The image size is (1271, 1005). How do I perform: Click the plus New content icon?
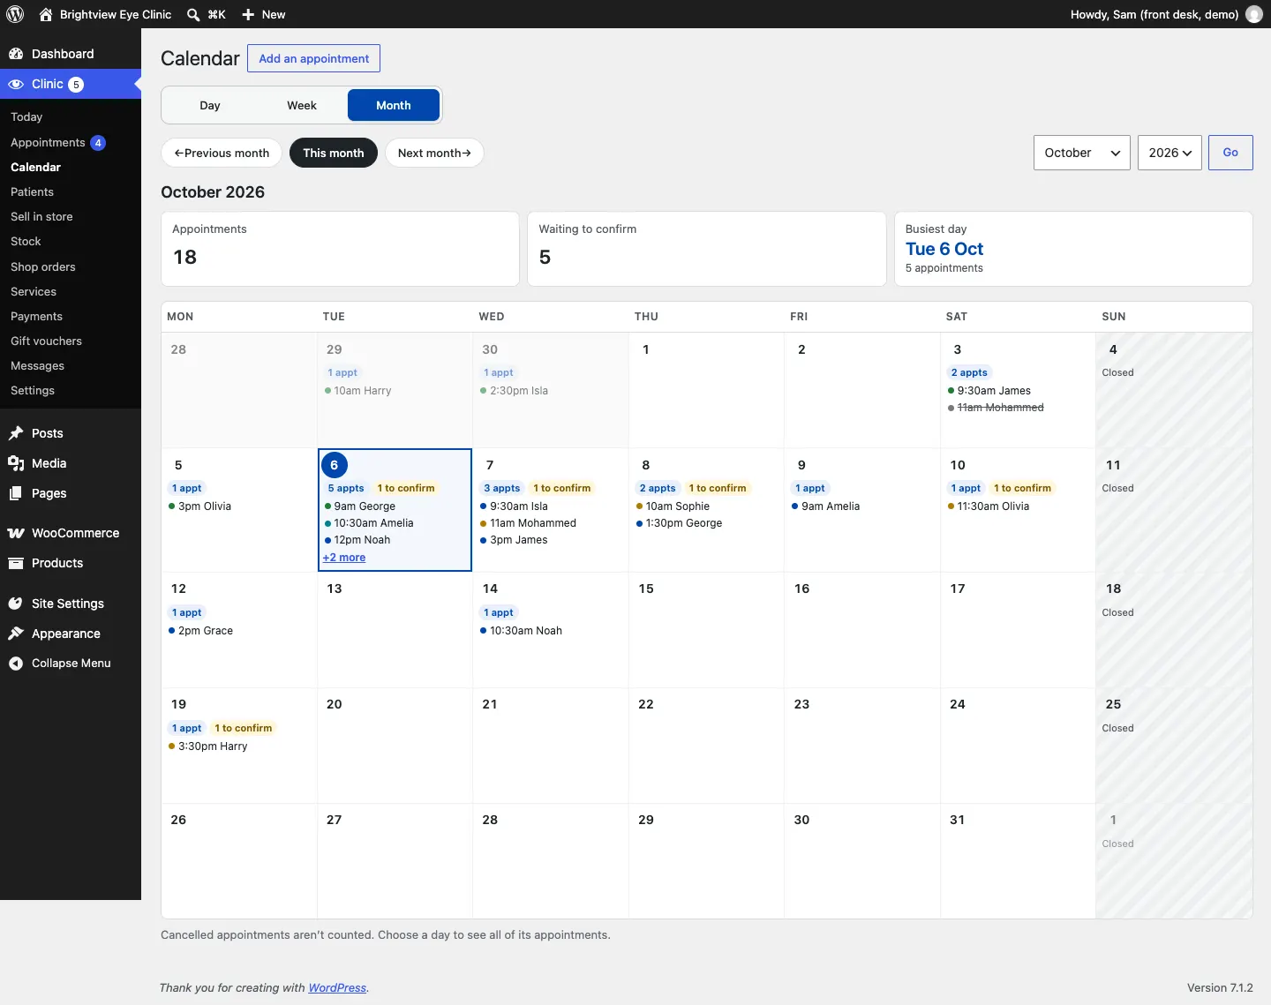point(248,14)
